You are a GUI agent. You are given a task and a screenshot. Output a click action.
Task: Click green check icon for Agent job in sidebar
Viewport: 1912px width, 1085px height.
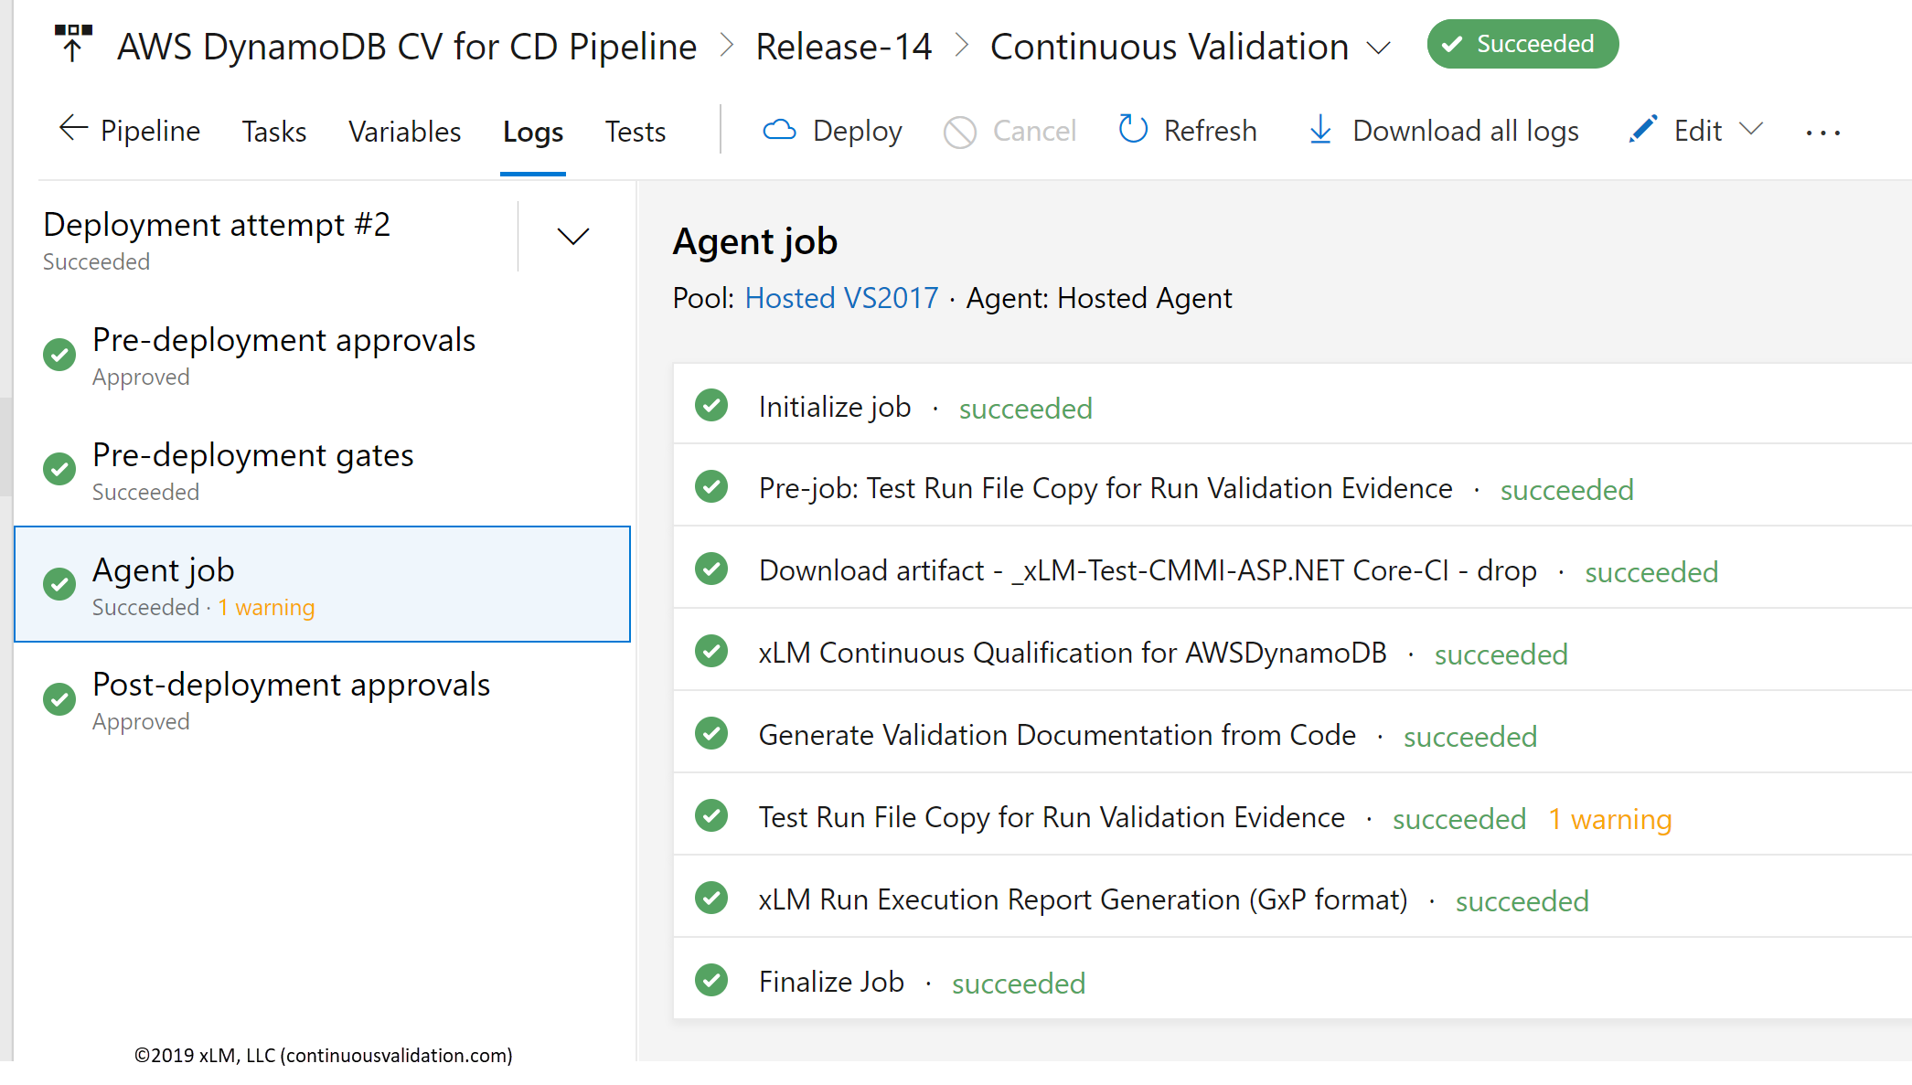[59, 584]
